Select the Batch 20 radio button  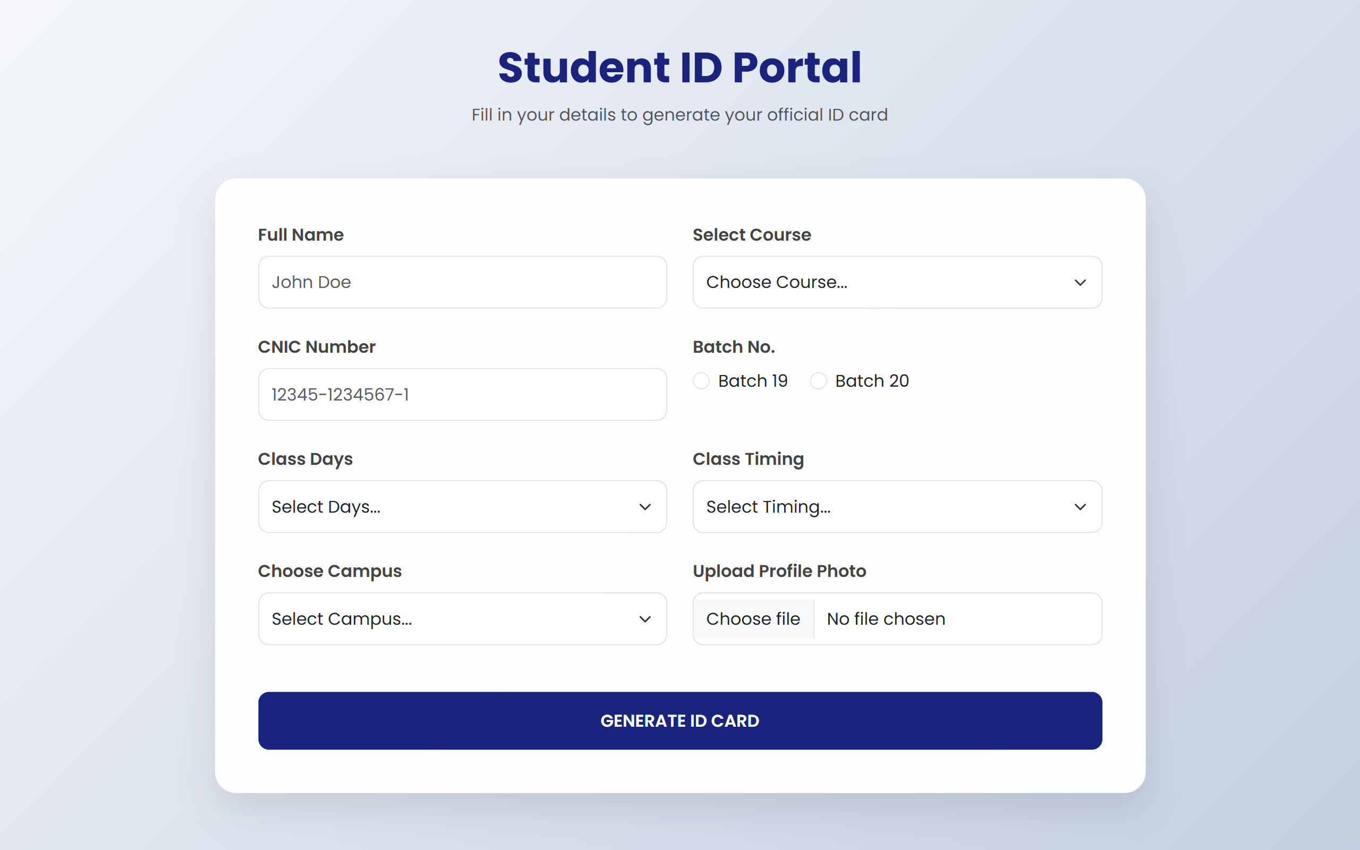click(x=818, y=381)
